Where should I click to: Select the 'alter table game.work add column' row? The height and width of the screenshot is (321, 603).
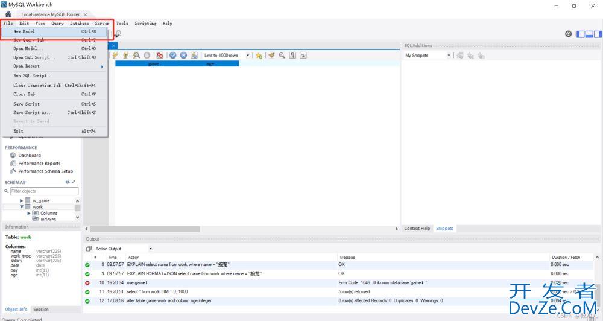point(339,300)
